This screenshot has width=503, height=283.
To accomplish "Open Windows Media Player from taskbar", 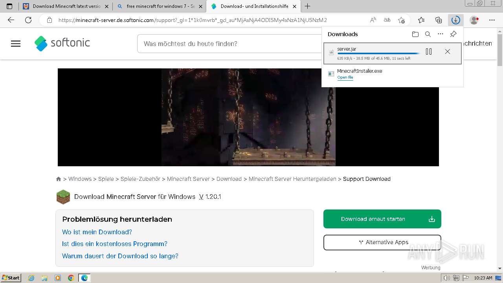I will (x=58, y=278).
